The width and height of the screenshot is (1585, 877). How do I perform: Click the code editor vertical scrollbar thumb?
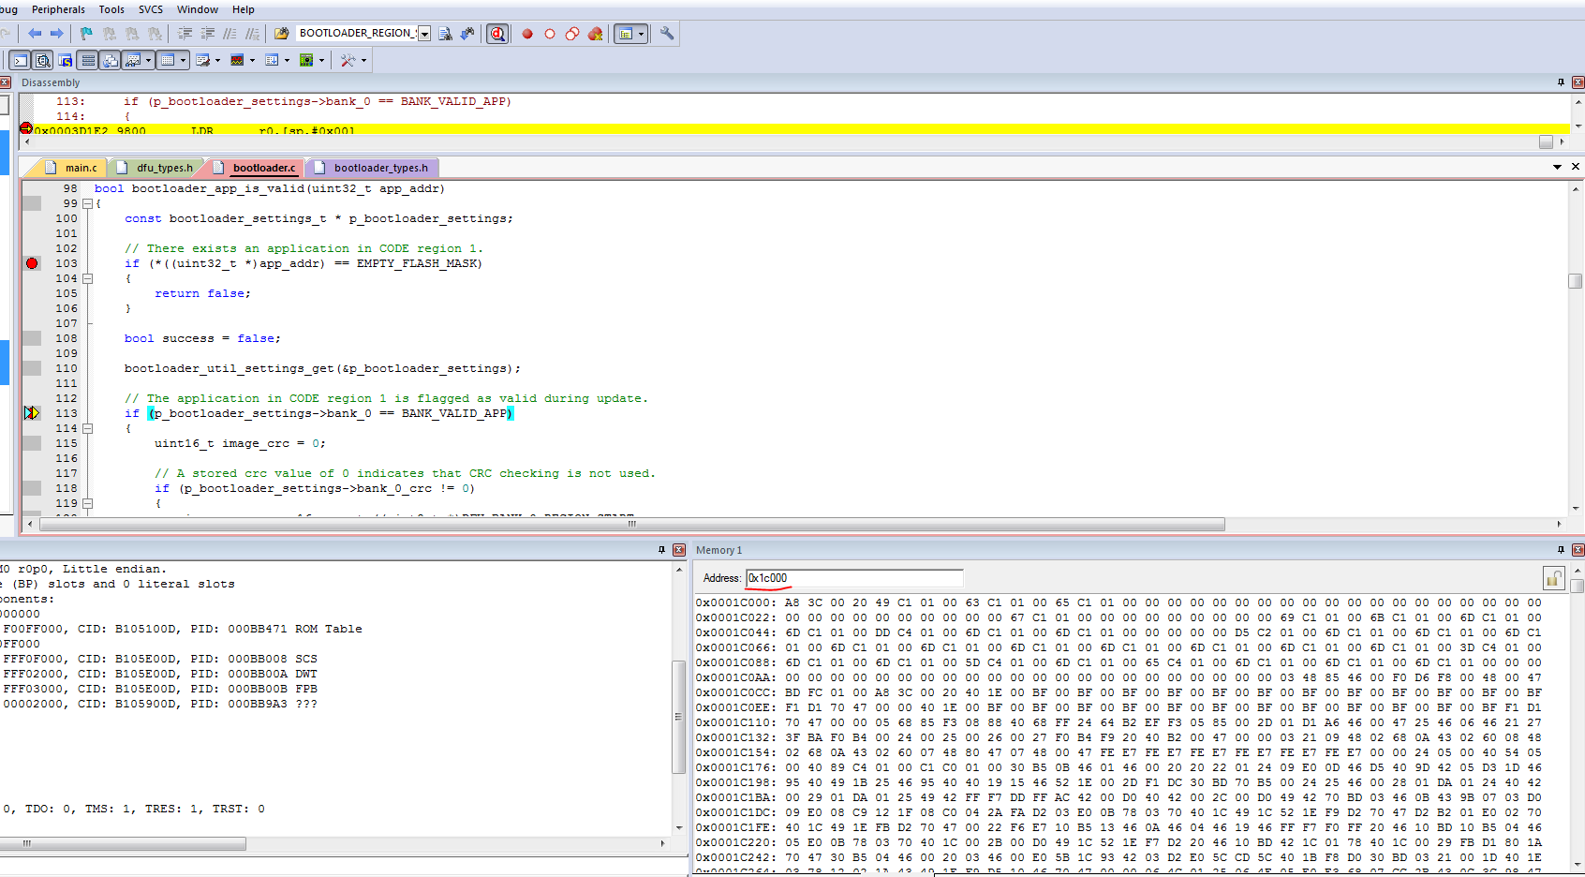point(1576,281)
